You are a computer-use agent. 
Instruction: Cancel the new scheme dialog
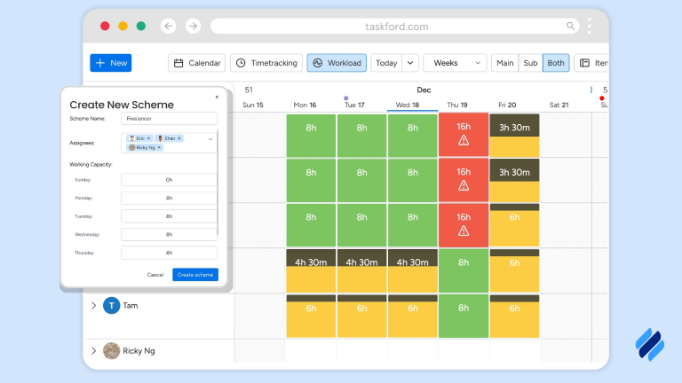click(155, 275)
